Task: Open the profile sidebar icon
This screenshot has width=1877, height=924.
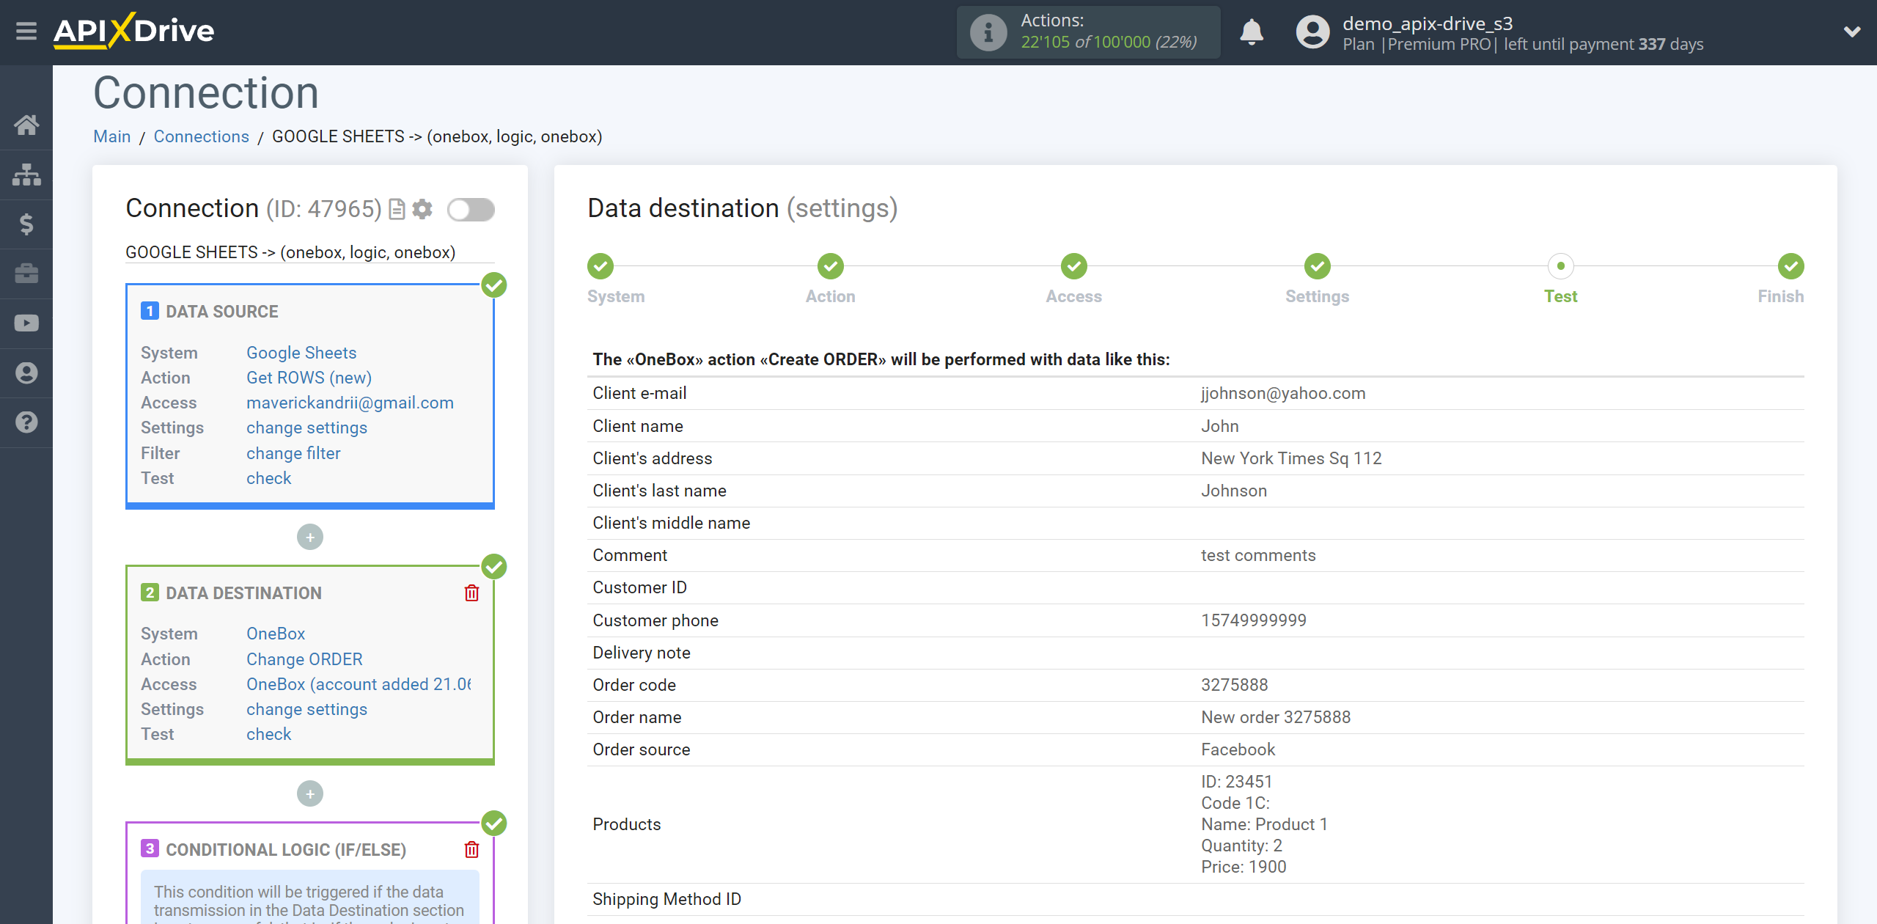Action: coord(26,373)
